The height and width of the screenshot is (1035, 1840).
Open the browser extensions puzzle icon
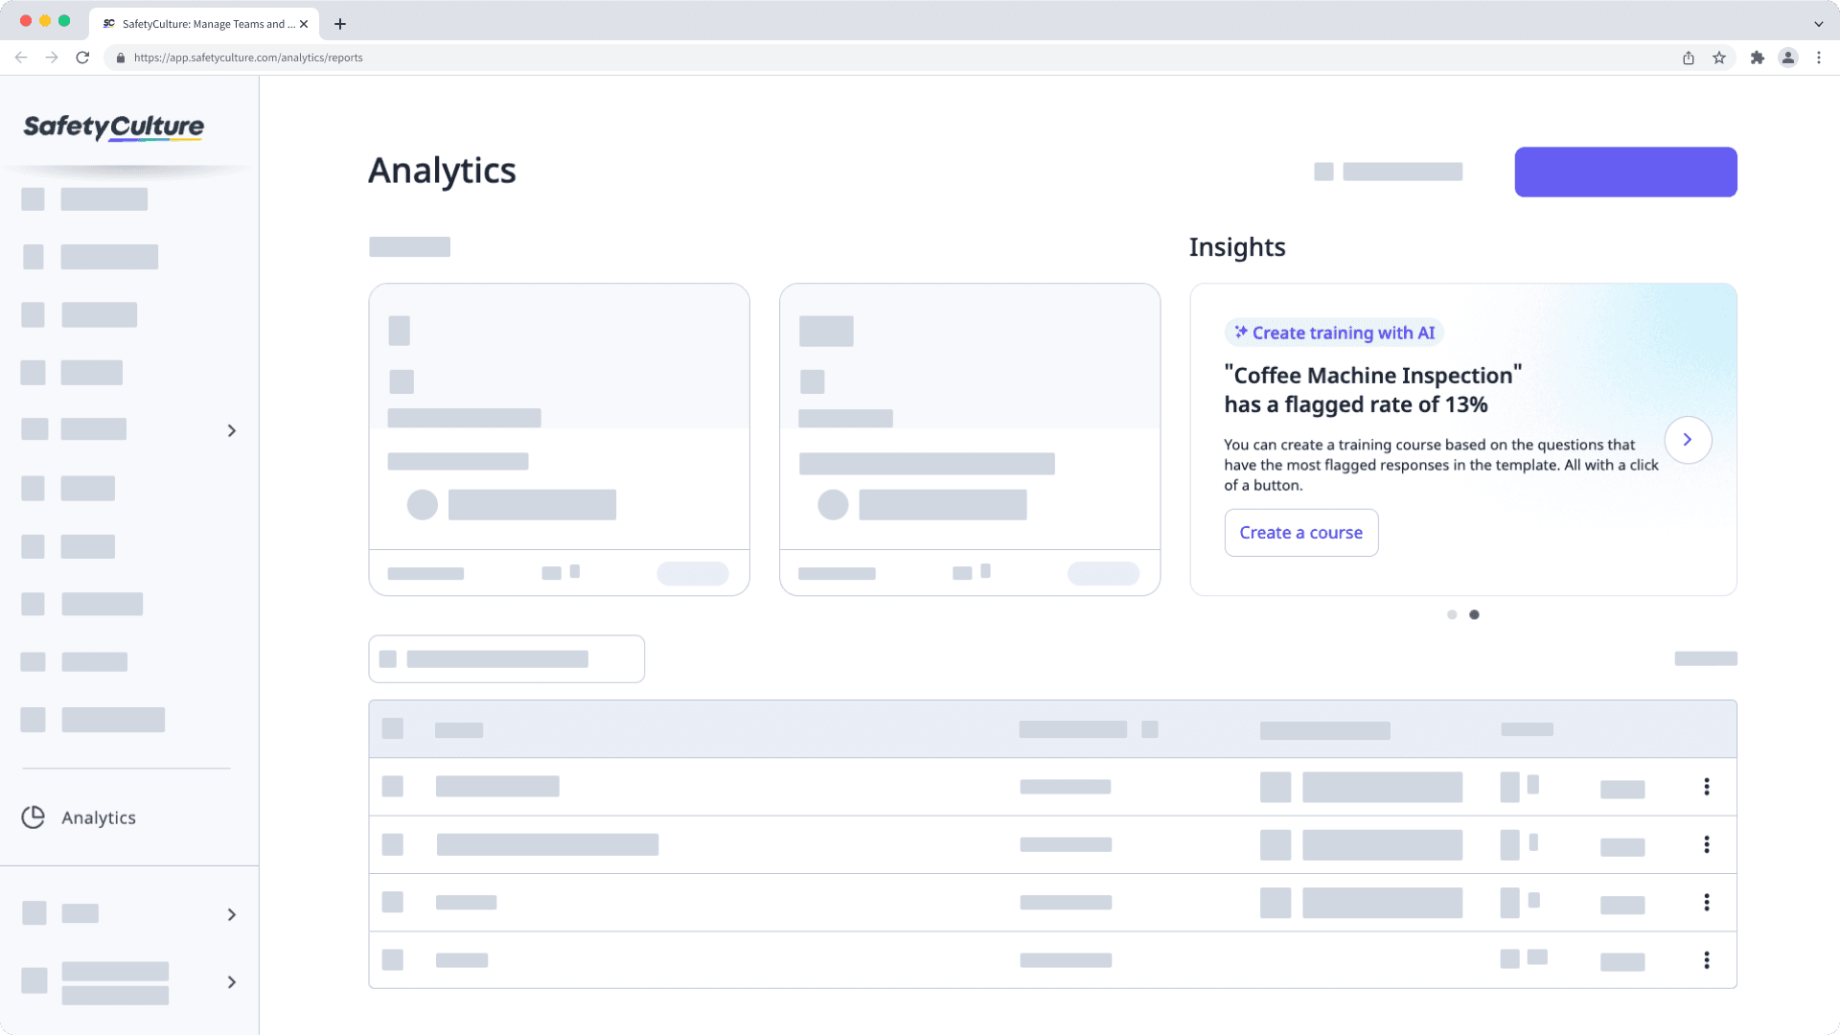(x=1758, y=57)
